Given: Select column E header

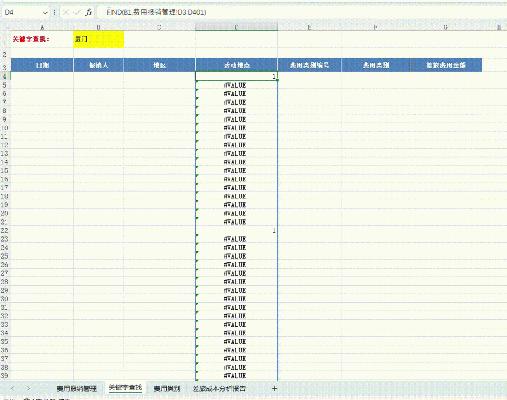Looking at the screenshot, I should pyautogui.click(x=309, y=27).
